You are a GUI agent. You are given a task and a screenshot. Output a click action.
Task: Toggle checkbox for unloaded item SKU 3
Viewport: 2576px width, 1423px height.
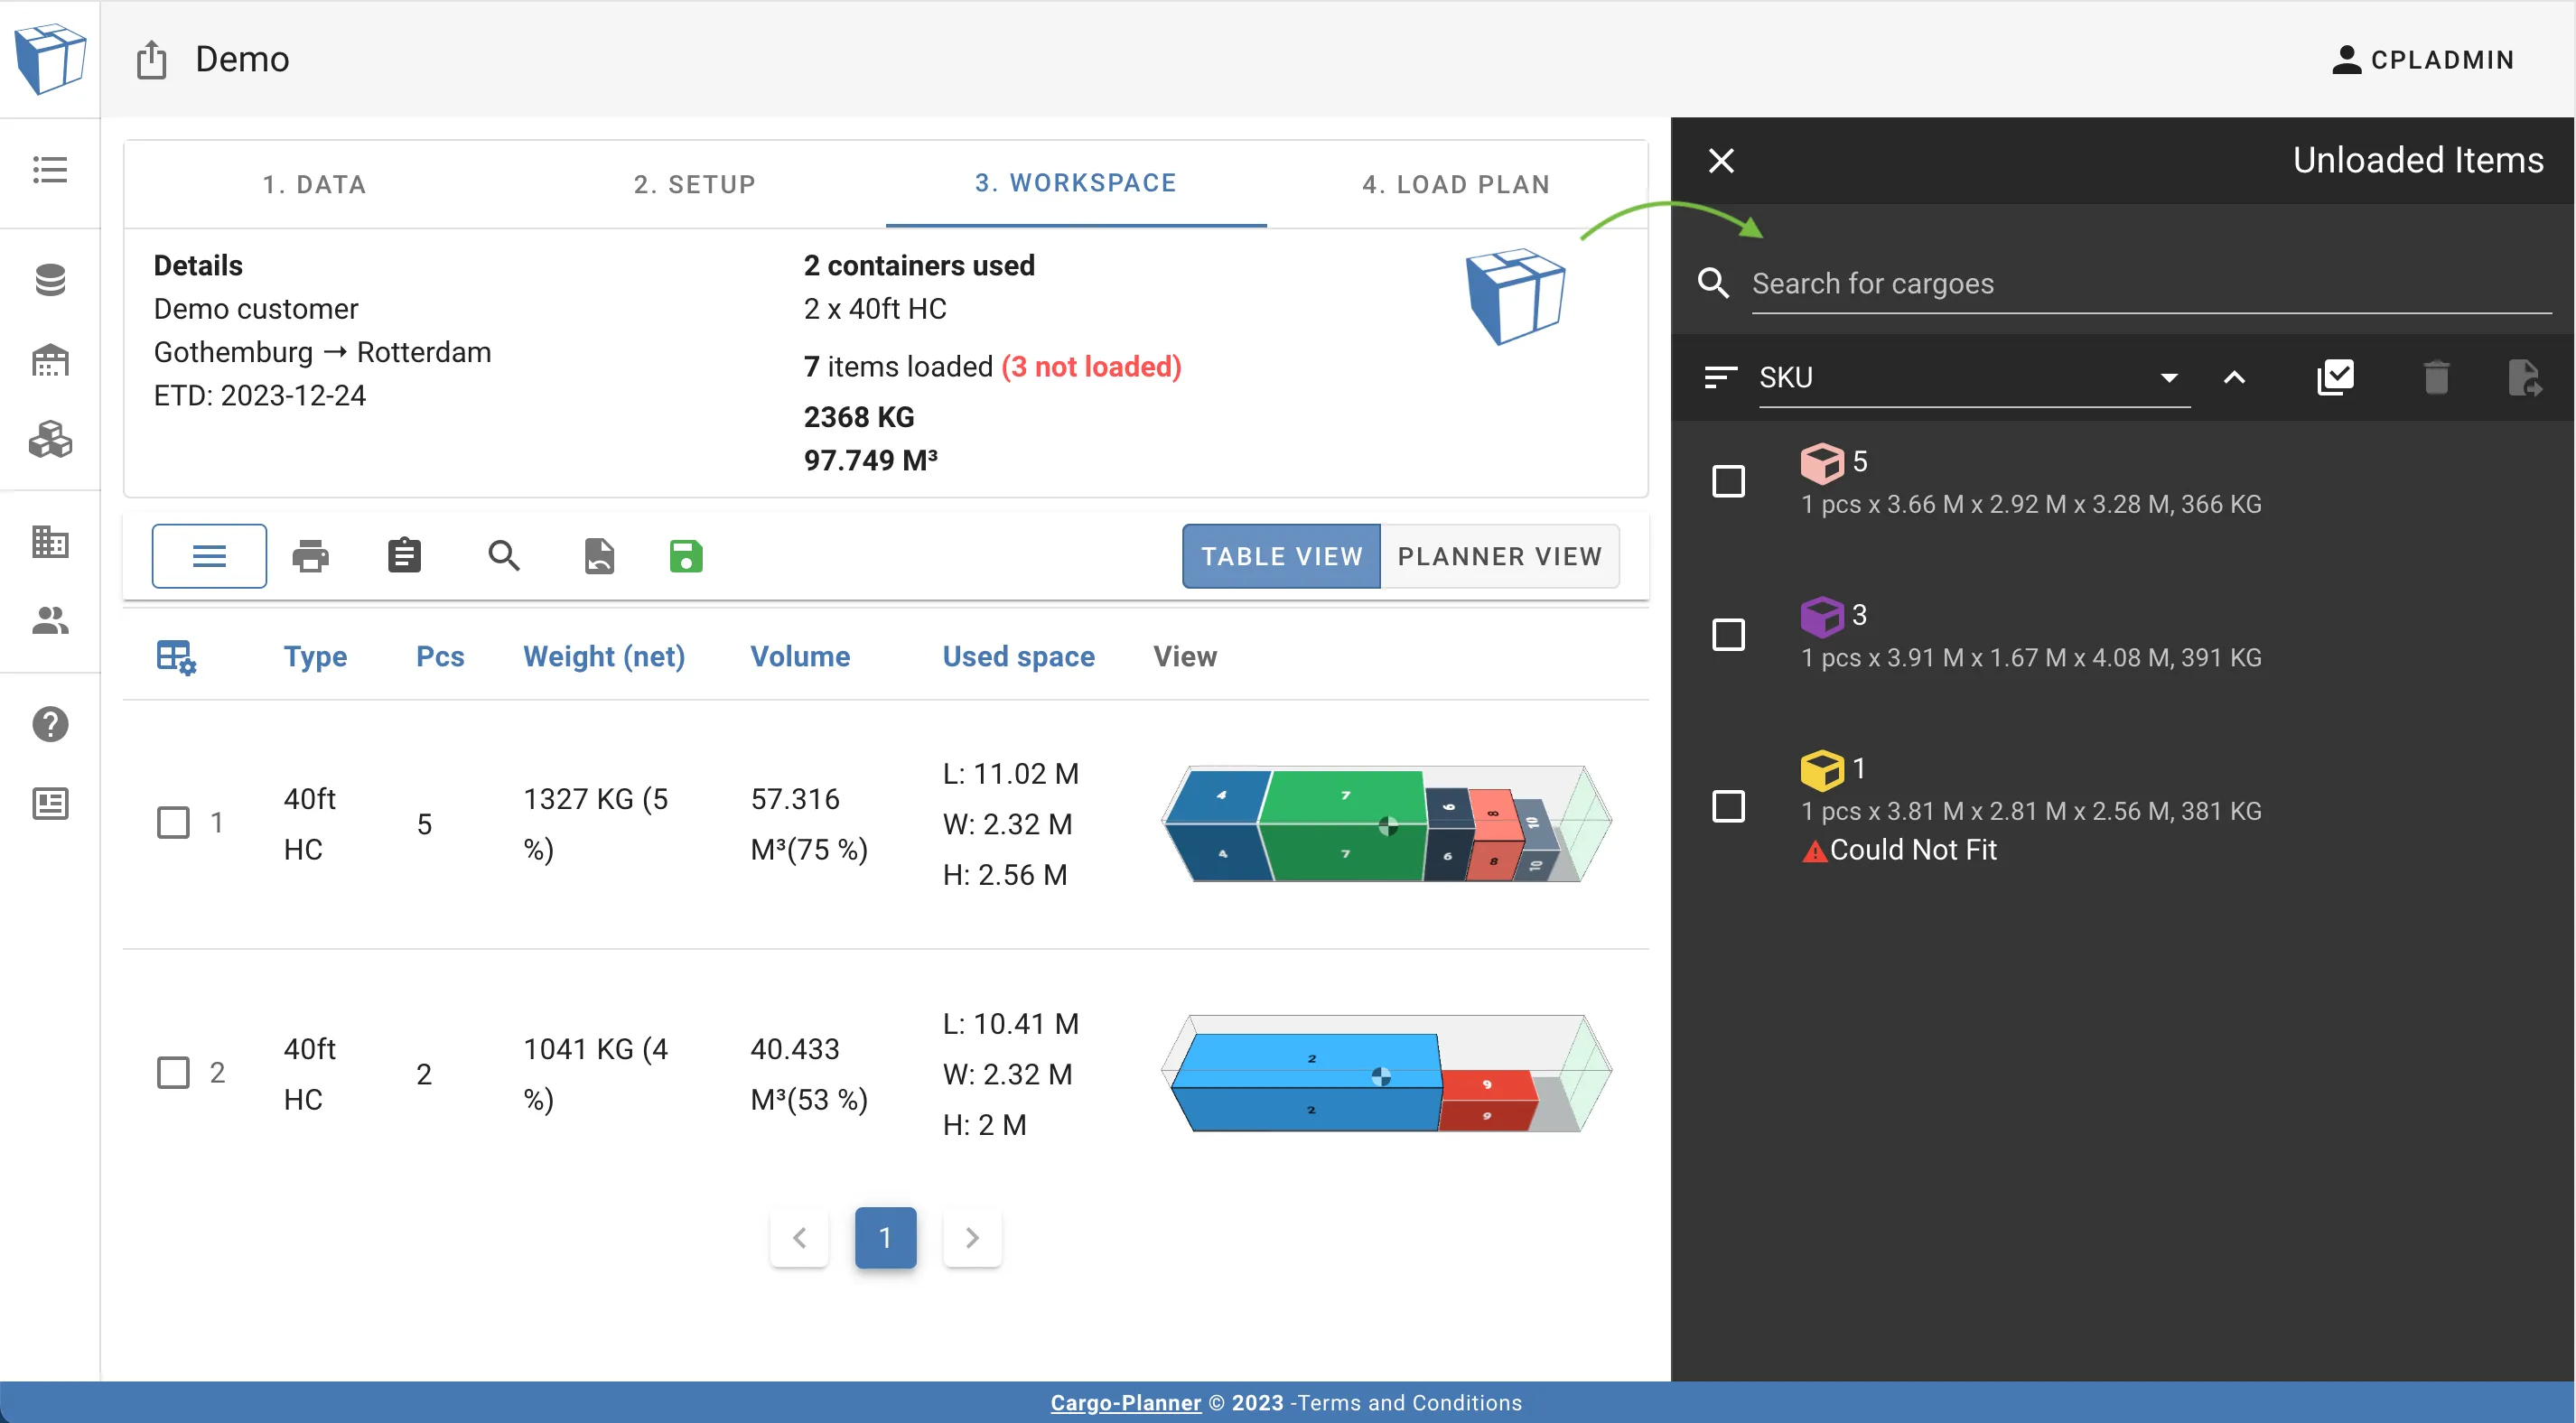(1730, 635)
